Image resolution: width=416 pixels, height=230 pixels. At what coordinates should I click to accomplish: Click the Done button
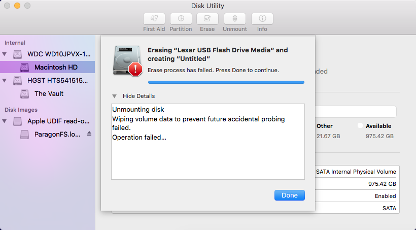pos(290,195)
